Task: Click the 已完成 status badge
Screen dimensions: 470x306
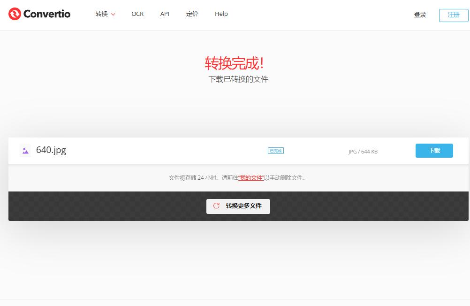Action: 276,151
